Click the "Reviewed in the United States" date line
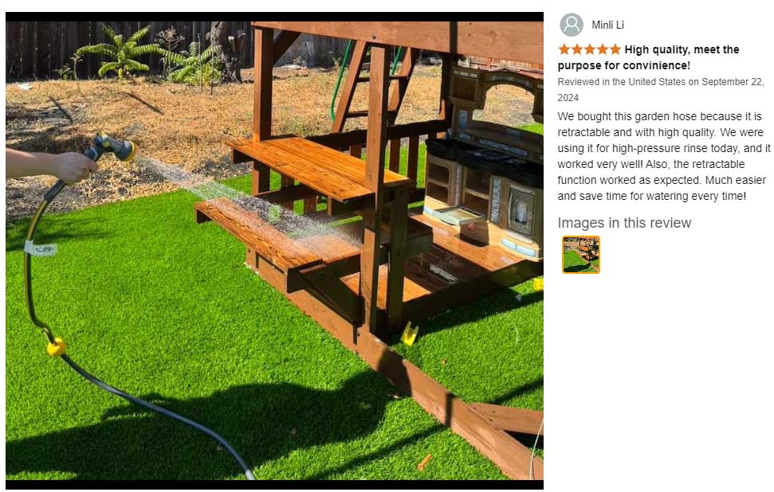Image resolution: width=774 pixels, height=492 pixels. 661,90
